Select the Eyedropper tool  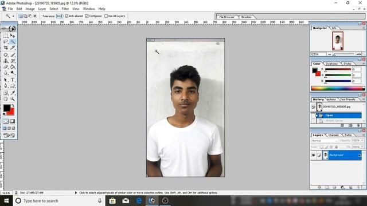[13, 93]
